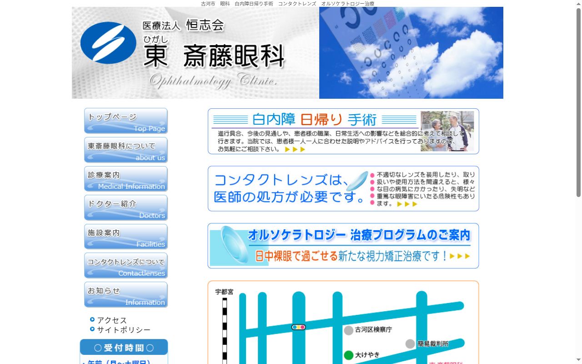Viewport: 582px width, 364px height.
Task: Open the 白内障 日帰り 手術 banner
Action: point(343,131)
